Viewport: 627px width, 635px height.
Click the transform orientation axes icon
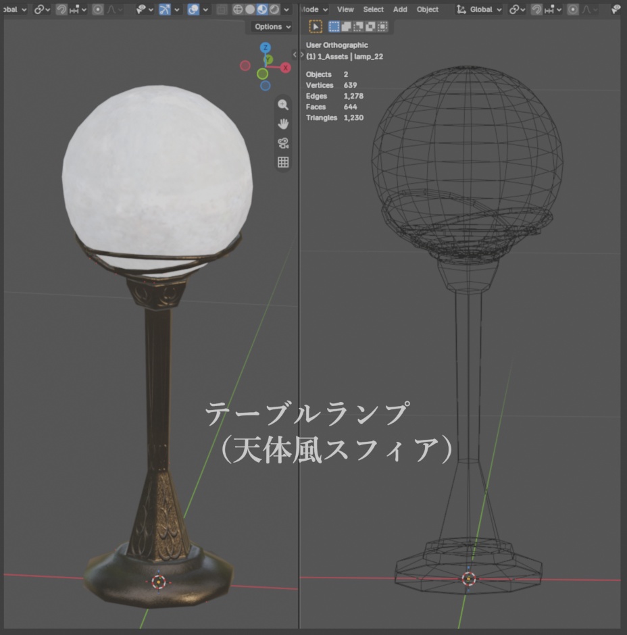click(x=461, y=9)
